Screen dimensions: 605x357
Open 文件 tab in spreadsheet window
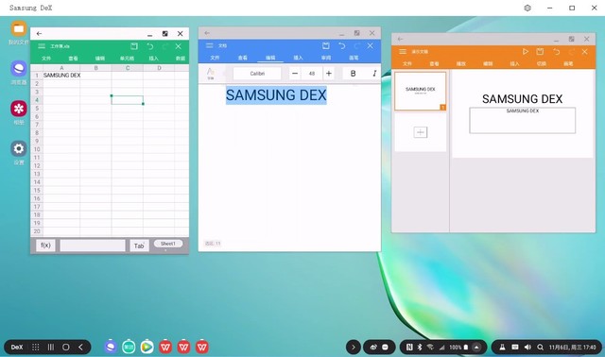pos(46,59)
